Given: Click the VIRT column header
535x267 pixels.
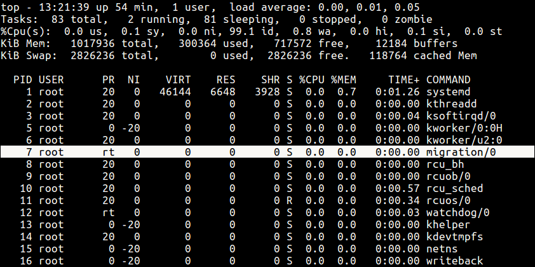Looking at the screenshot, I should click(178, 79).
